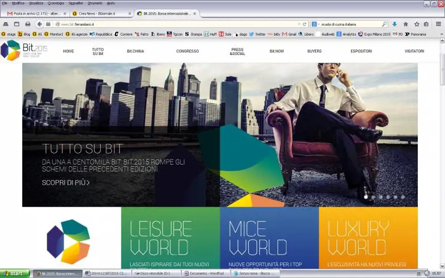Open the bitly bookmark
The height and width of the screenshot is (278, 445).
(274, 34)
